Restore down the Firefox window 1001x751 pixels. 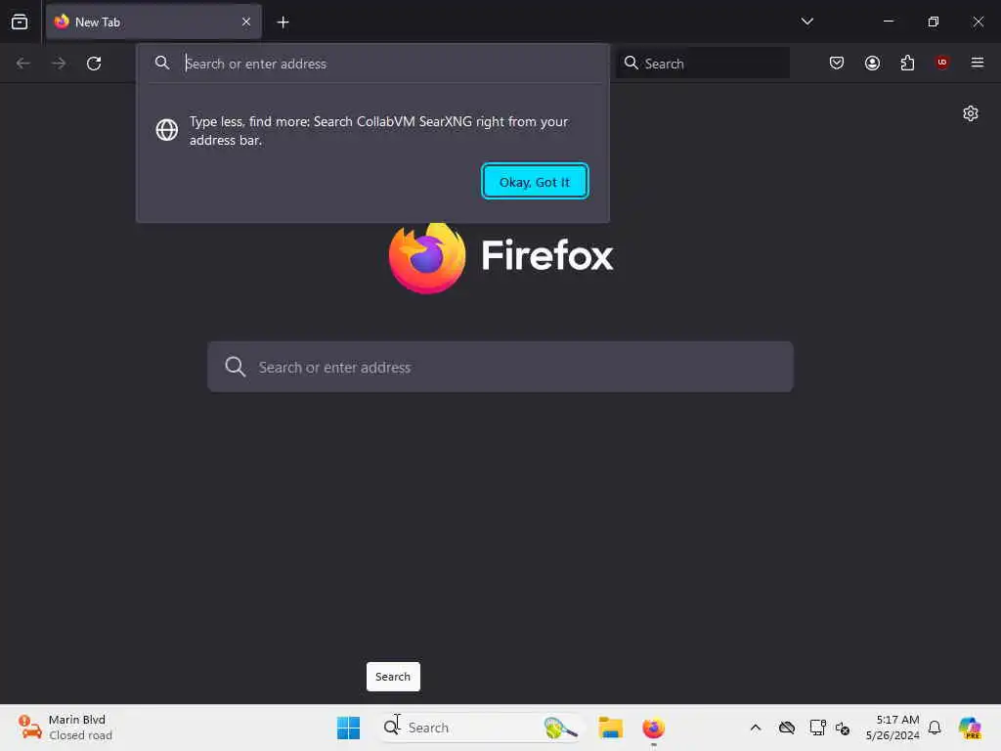pyautogui.click(x=933, y=22)
